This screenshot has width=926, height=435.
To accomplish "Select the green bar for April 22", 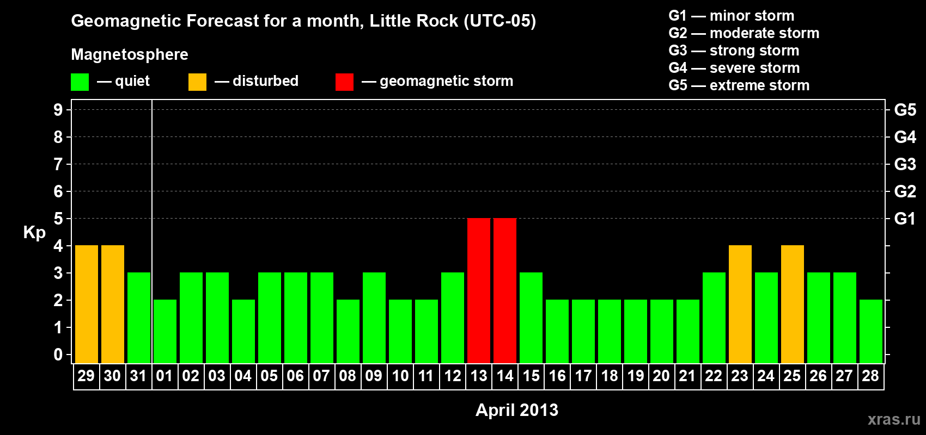I will [x=714, y=318].
